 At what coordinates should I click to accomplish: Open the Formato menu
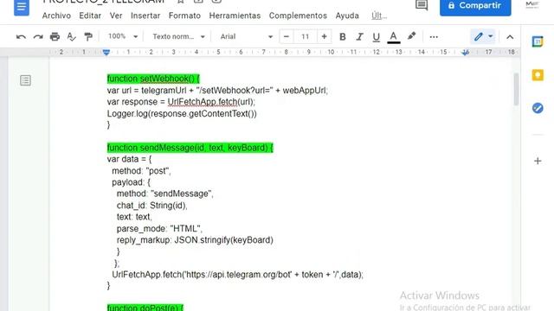[184, 16]
